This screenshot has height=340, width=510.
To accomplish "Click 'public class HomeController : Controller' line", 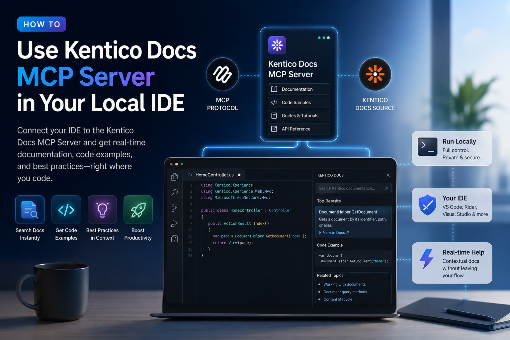I will (x=246, y=211).
